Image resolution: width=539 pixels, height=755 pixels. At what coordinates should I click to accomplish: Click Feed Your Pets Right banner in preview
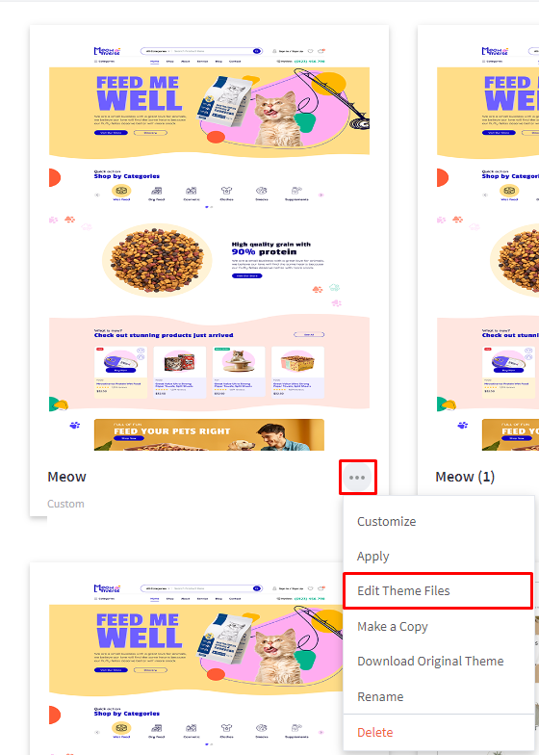click(x=209, y=435)
